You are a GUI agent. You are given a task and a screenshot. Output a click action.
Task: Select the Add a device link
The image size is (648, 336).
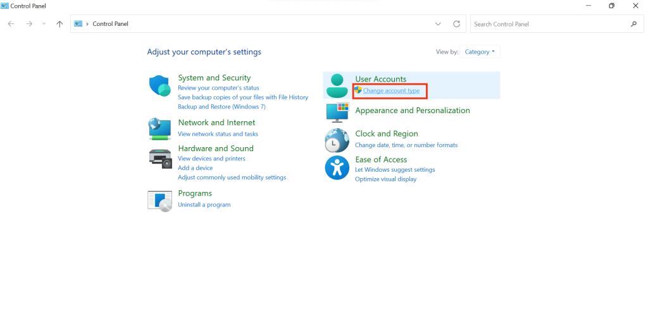coord(195,168)
